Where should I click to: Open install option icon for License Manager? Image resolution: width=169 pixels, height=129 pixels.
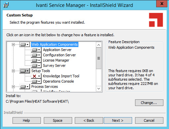pyautogui.click(x=36, y=60)
